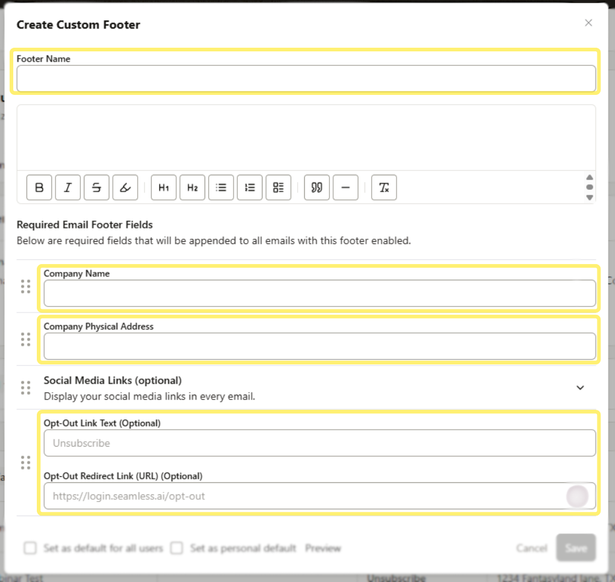This screenshot has width=615, height=582.
Task: Check Set as personal default
Action: [176, 548]
